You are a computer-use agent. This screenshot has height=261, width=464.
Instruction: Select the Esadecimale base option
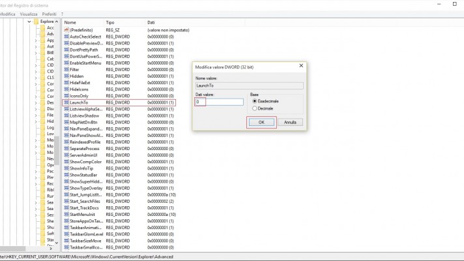[x=254, y=101]
